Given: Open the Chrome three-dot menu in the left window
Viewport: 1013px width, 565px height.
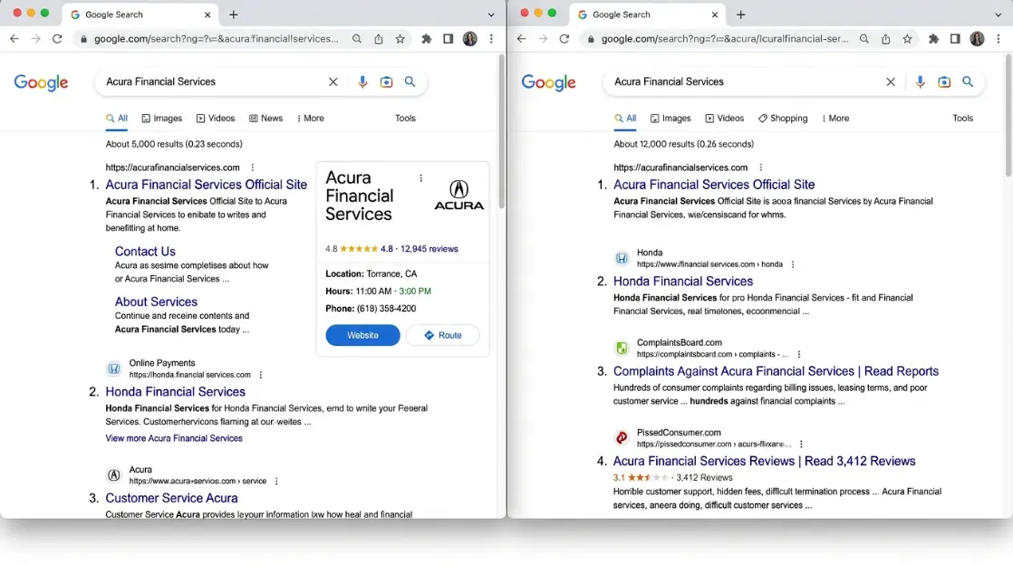Looking at the screenshot, I should (491, 39).
